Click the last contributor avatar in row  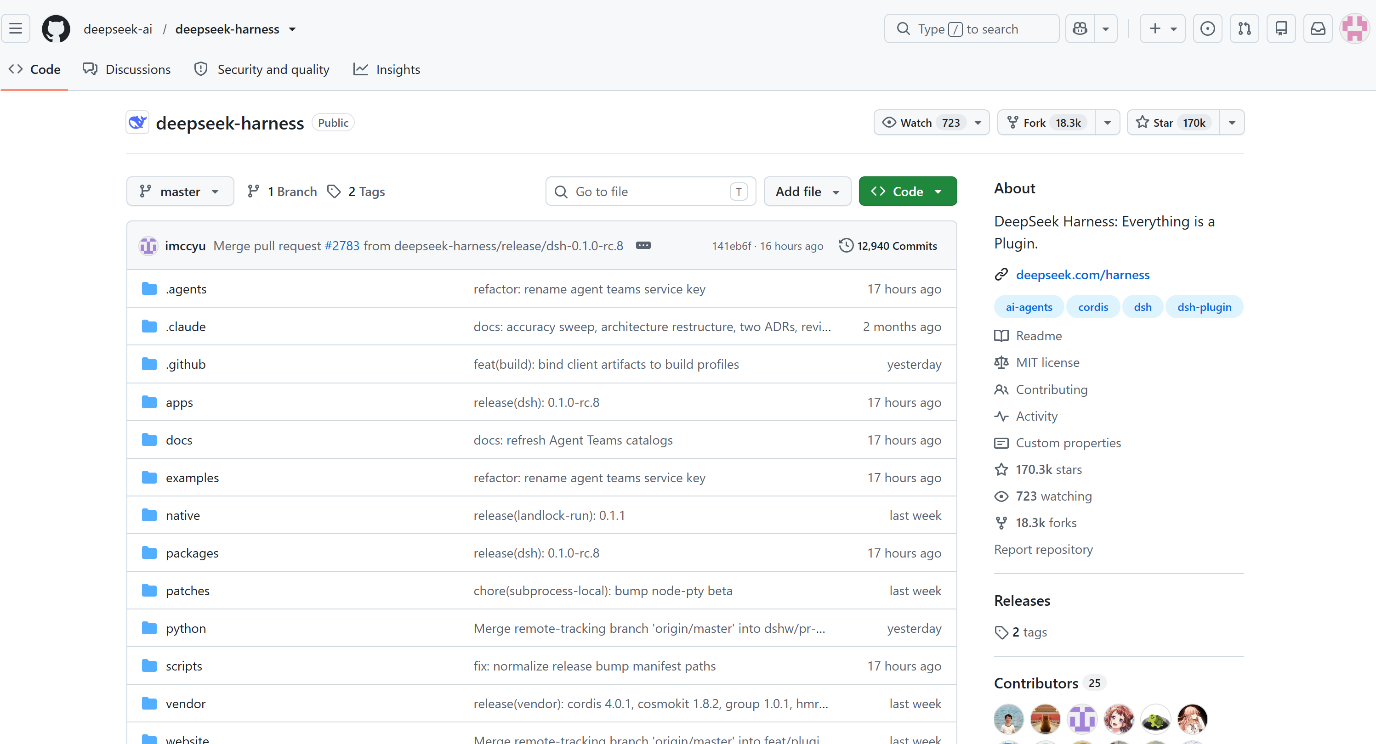pos(1192,719)
